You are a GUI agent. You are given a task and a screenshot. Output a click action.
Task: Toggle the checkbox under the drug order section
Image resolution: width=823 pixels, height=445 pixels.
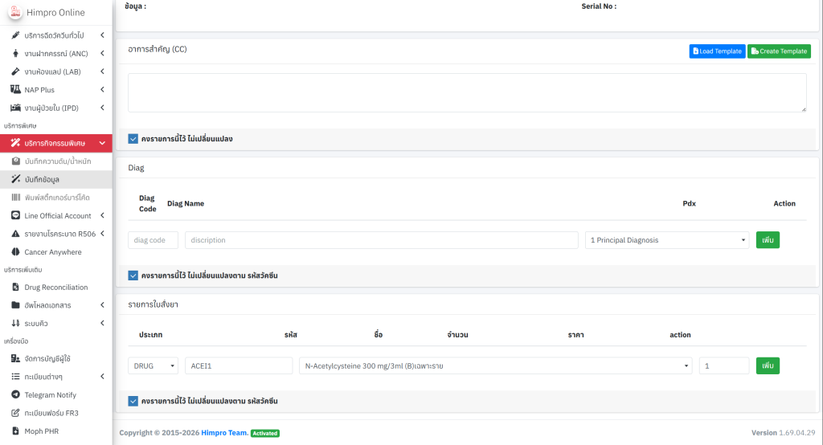[133, 401]
